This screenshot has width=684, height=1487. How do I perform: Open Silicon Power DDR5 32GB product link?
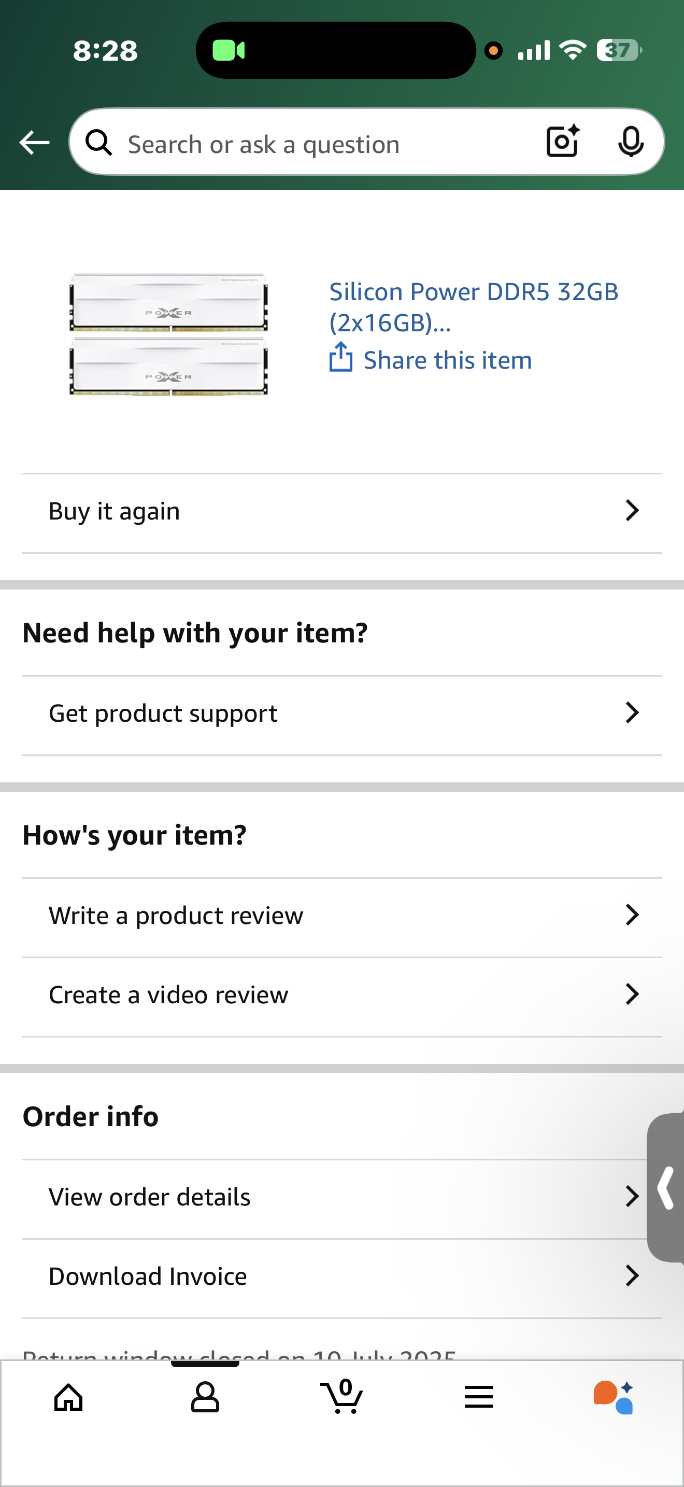coord(473,306)
